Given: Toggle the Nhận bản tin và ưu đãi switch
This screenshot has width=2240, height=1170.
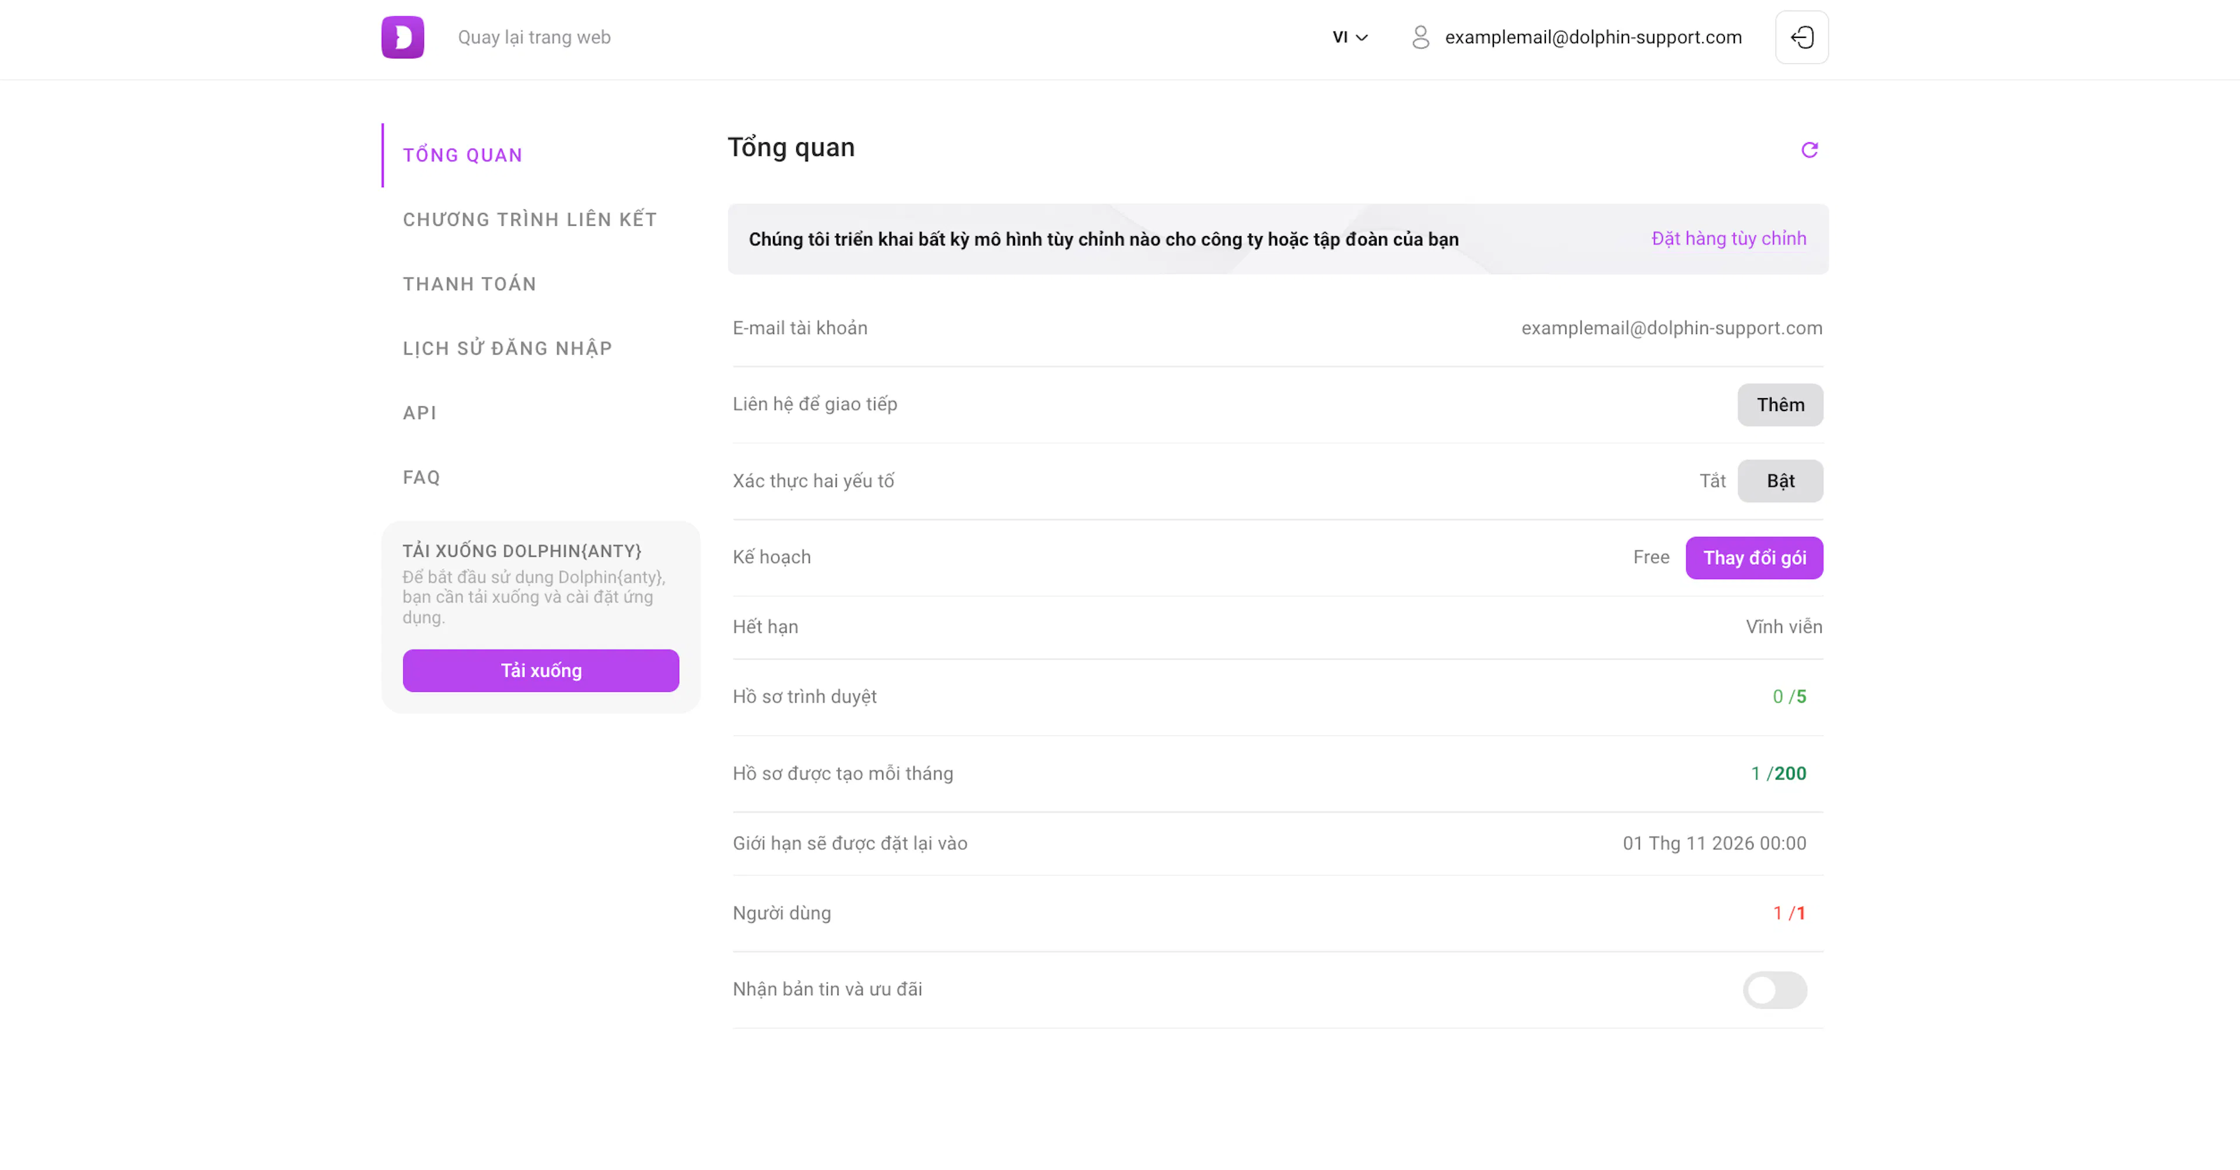Looking at the screenshot, I should click(x=1774, y=990).
